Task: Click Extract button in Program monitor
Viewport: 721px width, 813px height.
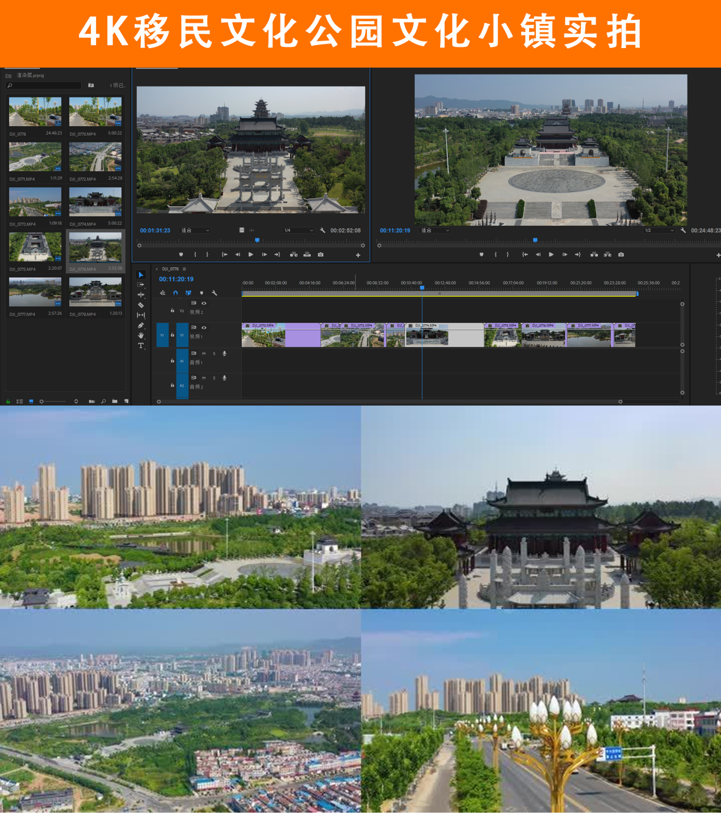Action: click(607, 255)
